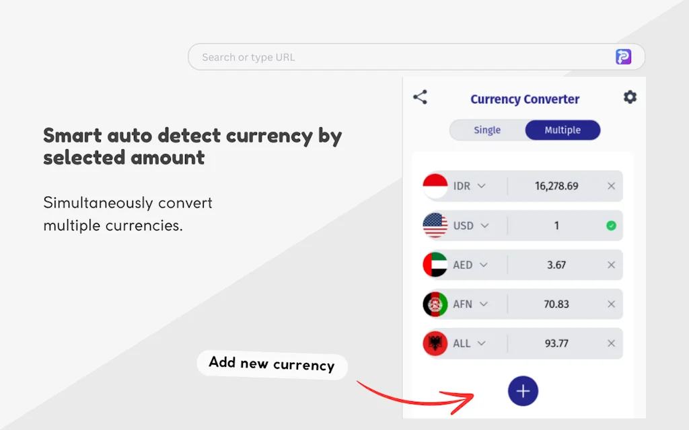The image size is (689, 430).
Task: Click the share icon
Action: coord(420,97)
